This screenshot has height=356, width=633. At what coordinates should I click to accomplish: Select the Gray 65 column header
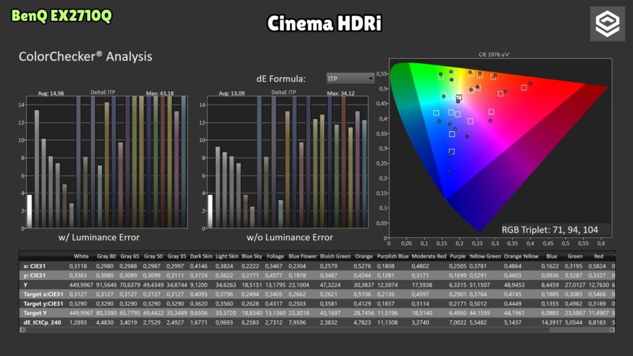(x=130, y=256)
